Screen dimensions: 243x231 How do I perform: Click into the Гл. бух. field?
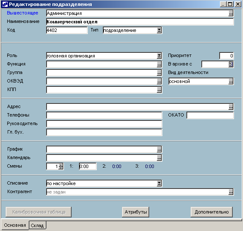click(x=104, y=132)
